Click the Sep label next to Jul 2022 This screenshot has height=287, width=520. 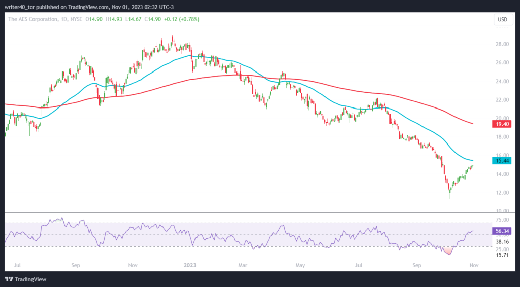pyautogui.click(x=76, y=266)
